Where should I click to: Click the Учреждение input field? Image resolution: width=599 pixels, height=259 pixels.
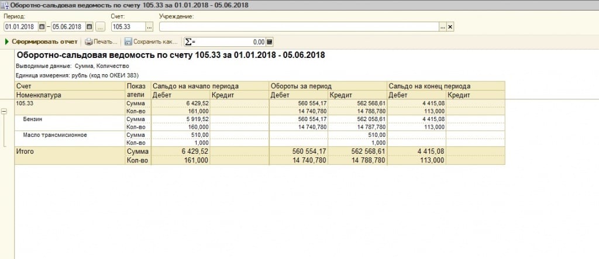click(298, 26)
